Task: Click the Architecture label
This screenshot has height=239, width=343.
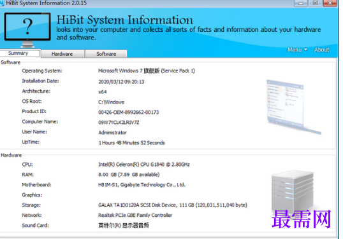Action: click(x=36, y=91)
